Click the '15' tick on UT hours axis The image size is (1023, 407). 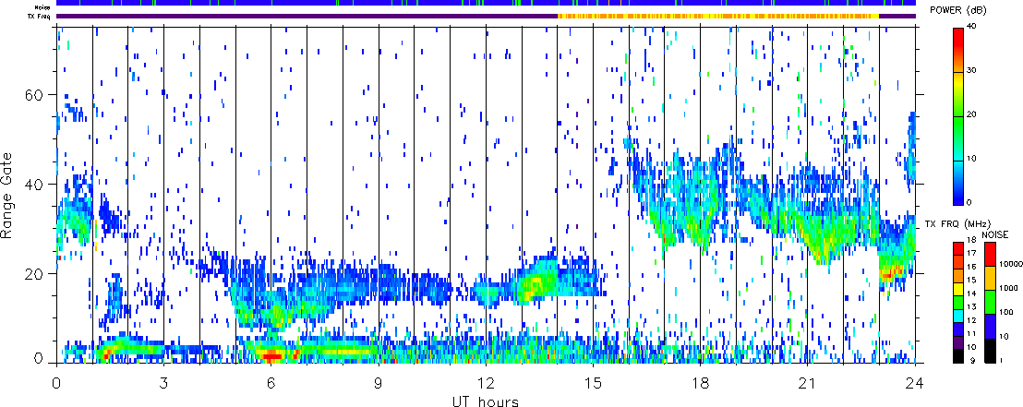[x=593, y=382]
